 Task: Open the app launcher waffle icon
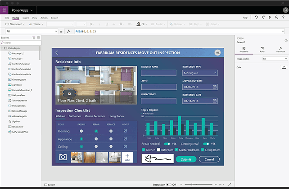point(4,10)
